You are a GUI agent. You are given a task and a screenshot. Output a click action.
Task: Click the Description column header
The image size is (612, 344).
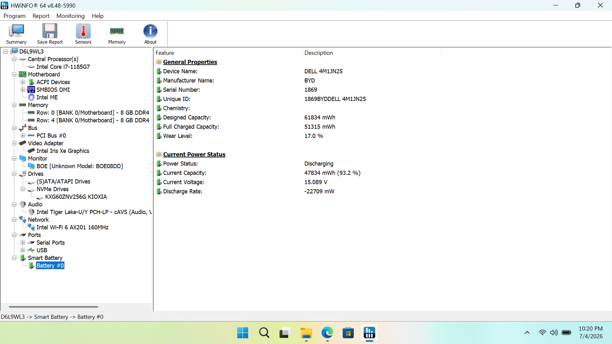tap(372, 53)
